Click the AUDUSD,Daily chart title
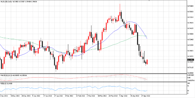 [x=6, y=2]
